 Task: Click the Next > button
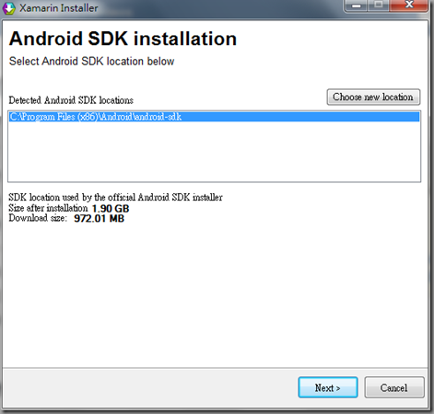click(328, 387)
